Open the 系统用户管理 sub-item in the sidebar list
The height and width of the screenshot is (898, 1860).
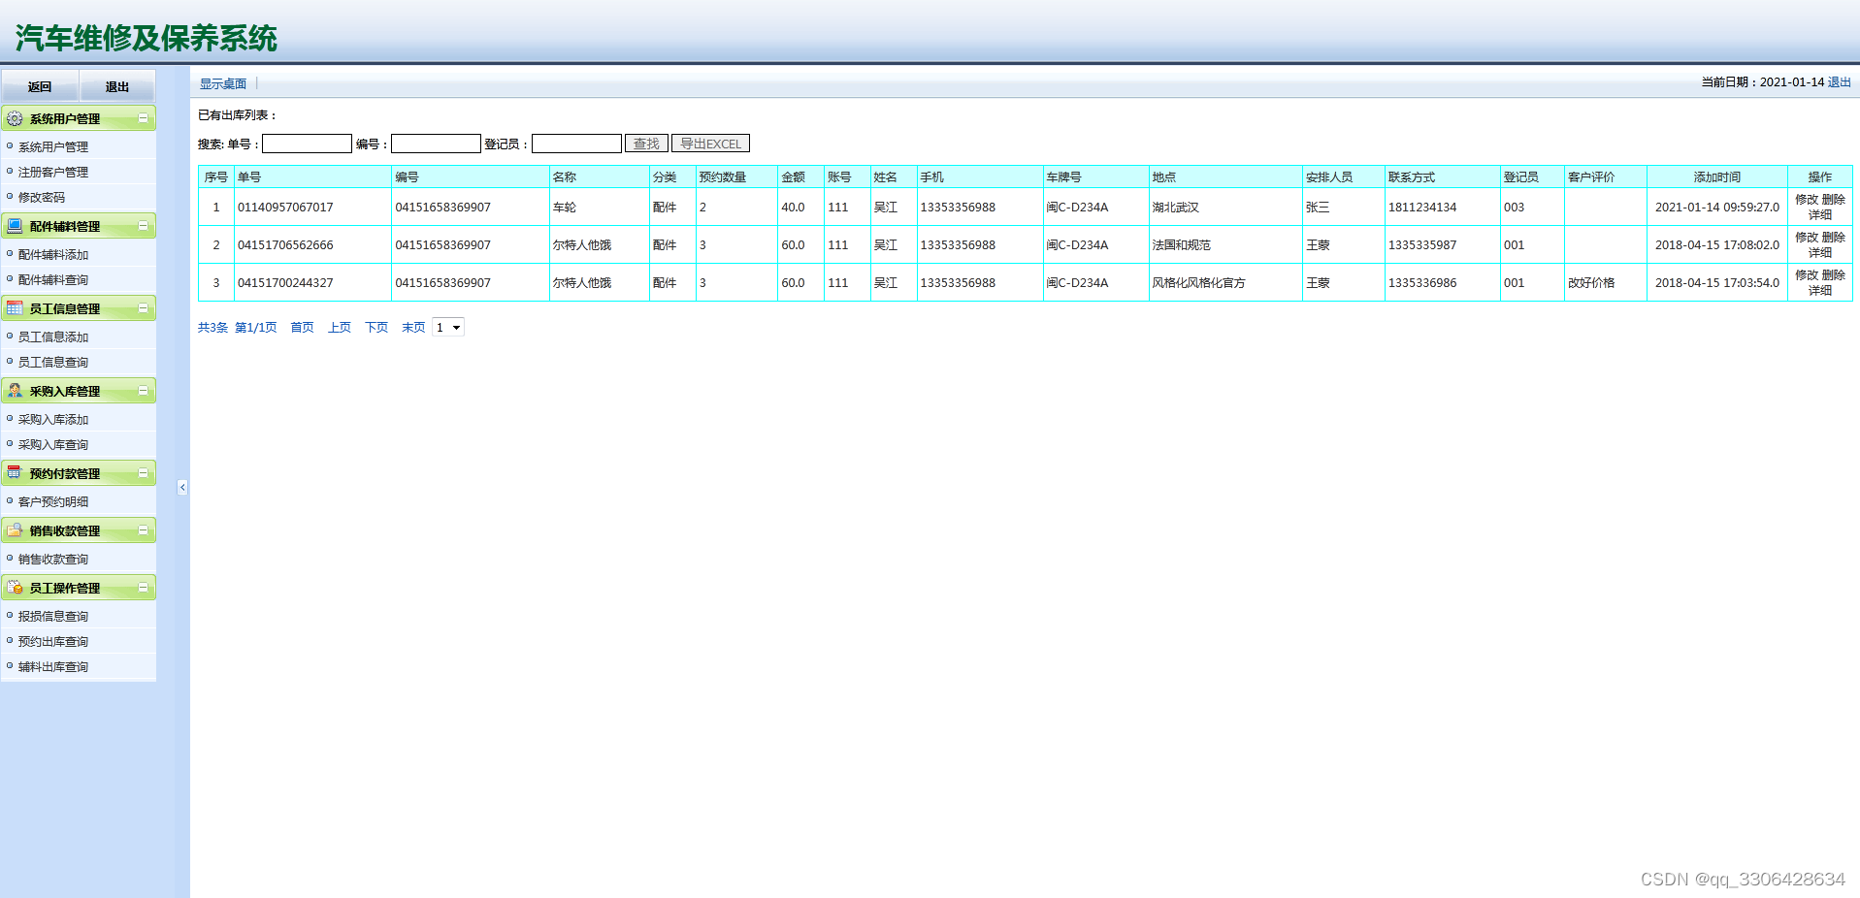53,147
